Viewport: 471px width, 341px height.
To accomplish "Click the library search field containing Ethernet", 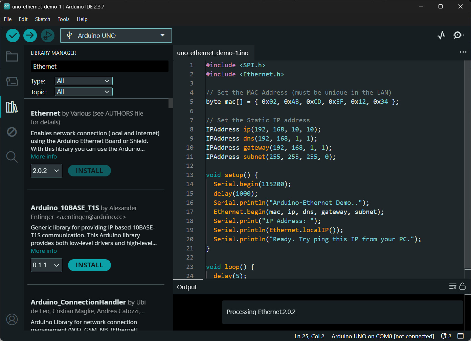I will (99, 67).
